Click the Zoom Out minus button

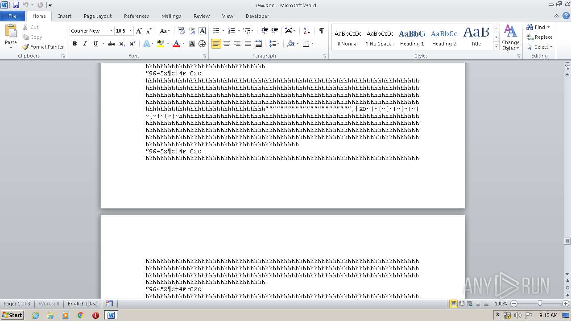coord(514,304)
